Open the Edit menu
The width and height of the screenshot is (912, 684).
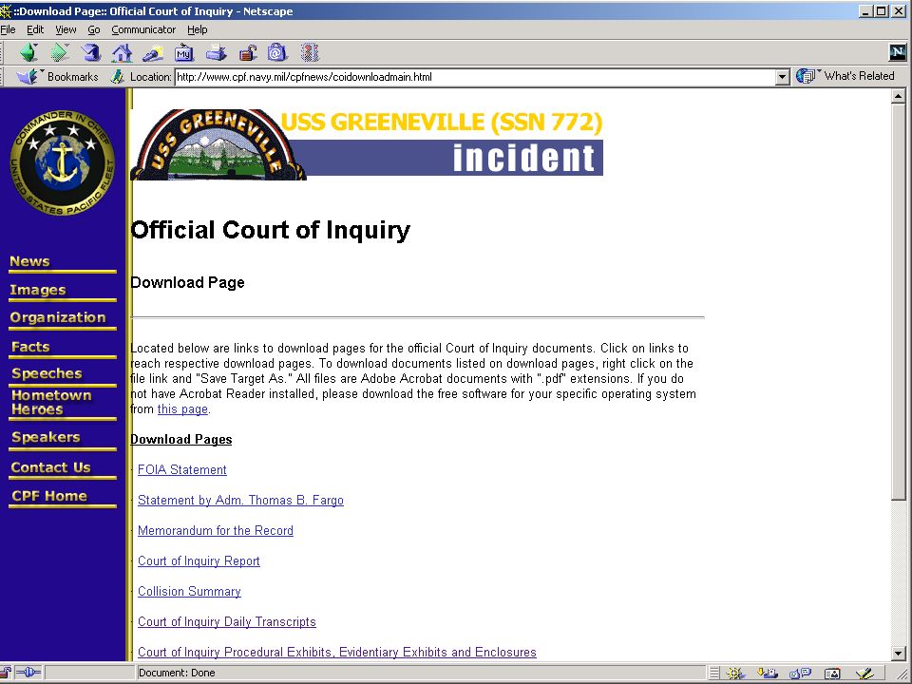pos(35,29)
